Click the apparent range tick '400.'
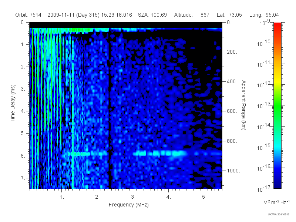 pyautogui.click(x=232, y=81)
